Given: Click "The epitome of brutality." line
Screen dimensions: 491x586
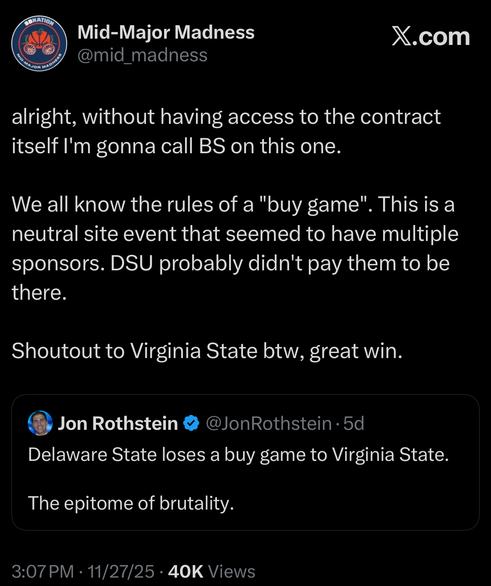Looking at the screenshot, I should (131, 503).
